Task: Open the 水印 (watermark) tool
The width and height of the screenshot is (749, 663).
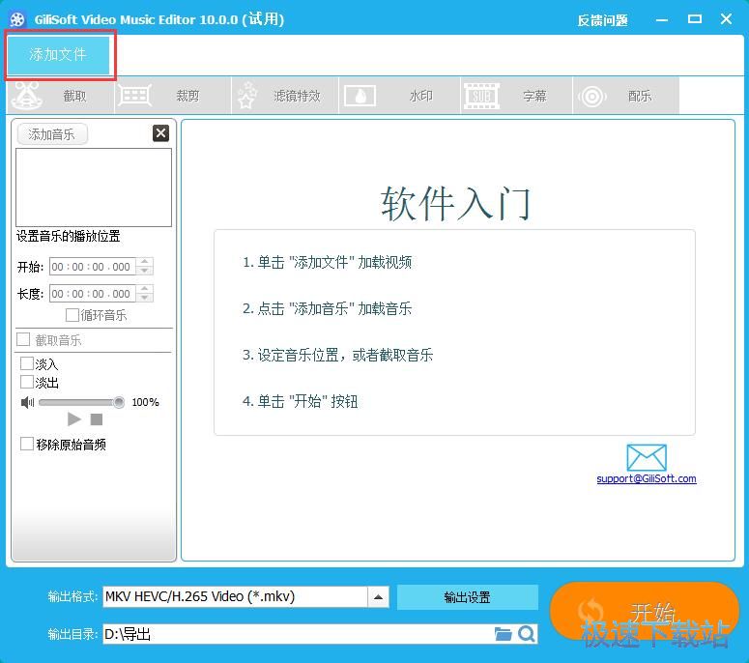Action: click(400, 96)
